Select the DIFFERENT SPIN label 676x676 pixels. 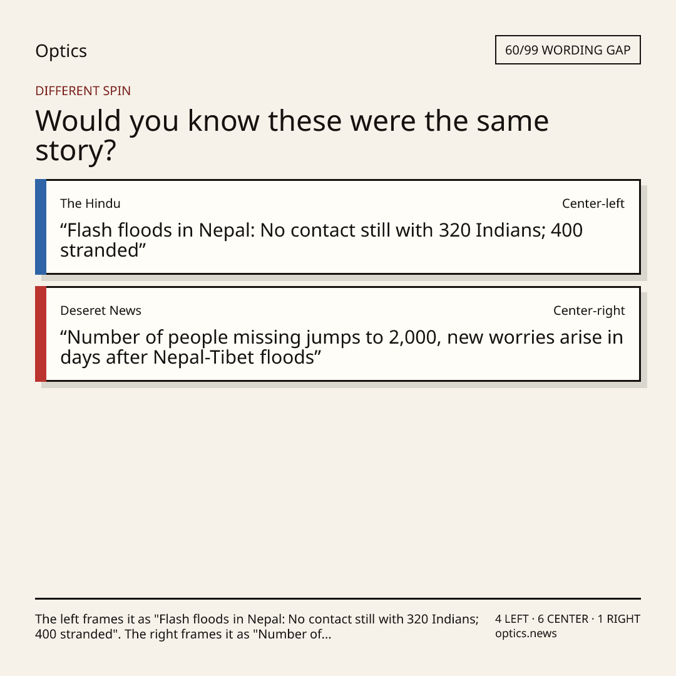coord(83,91)
